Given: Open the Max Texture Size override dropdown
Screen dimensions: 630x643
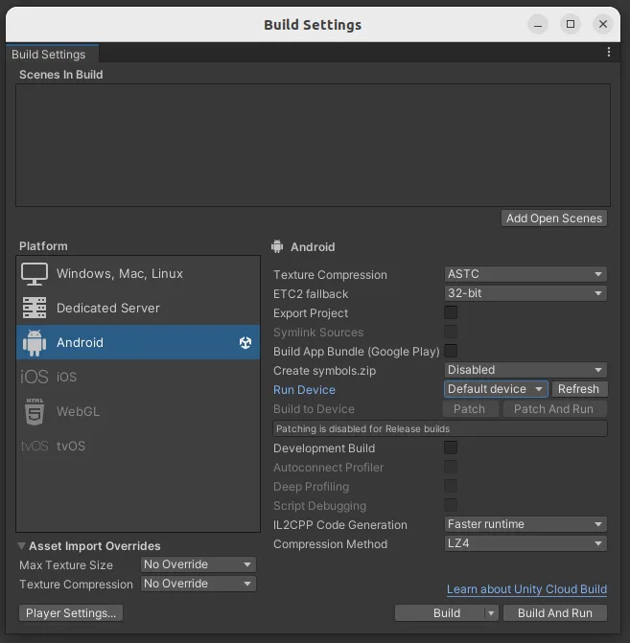Looking at the screenshot, I should pos(198,564).
